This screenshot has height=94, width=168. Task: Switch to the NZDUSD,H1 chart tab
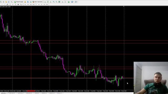[29, 93]
